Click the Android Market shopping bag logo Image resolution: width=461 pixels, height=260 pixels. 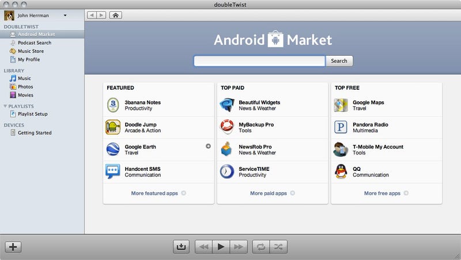pyautogui.click(x=275, y=39)
